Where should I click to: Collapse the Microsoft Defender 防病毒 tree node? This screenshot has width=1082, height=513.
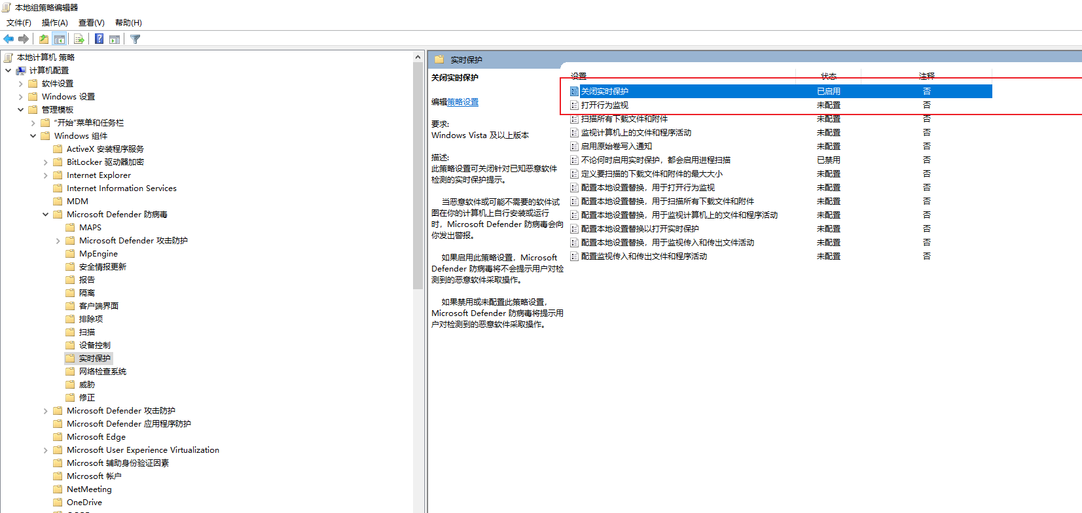click(x=46, y=215)
